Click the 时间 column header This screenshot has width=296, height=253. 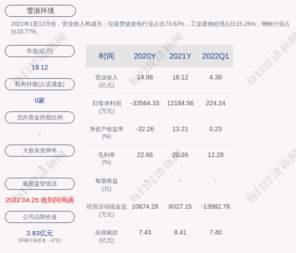coord(106,56)
